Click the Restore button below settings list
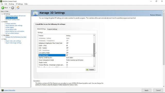Screen dimensions: 165x93 [x=90, y=70]
